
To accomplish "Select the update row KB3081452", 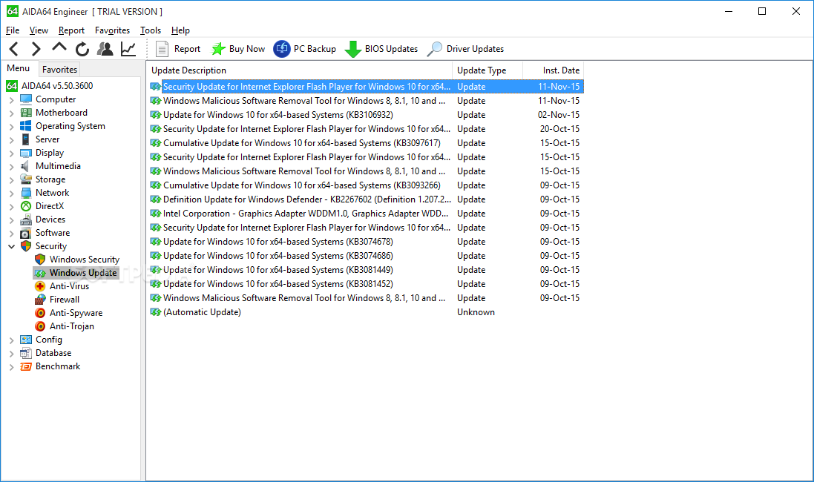I will [366, 284].
